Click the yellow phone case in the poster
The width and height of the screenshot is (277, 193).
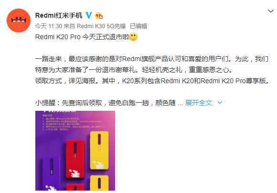tap(99, 151)
